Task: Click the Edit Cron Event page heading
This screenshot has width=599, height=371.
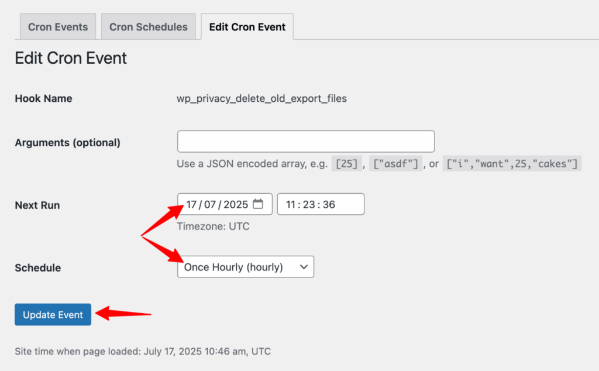Action: pos(70,58)
